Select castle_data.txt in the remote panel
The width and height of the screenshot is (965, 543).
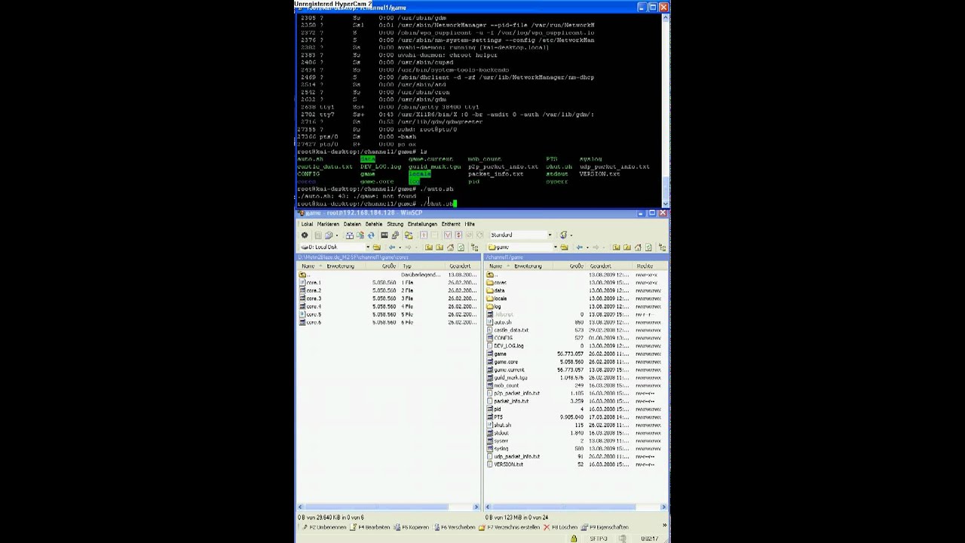(508, 330)
